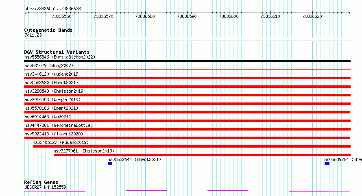Click the red bar below nsv5578186
Image resolution: width=362 pixels, height=196 pixels.
187,112
